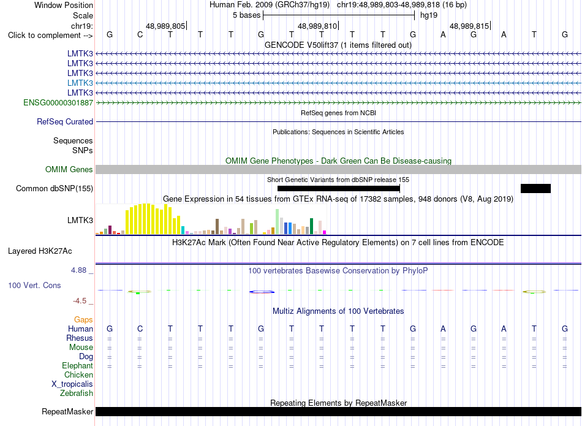Click the GTEx gene expression bar chart
The image size is (582, 426).
pyautogui.click(x=211, y=219)
